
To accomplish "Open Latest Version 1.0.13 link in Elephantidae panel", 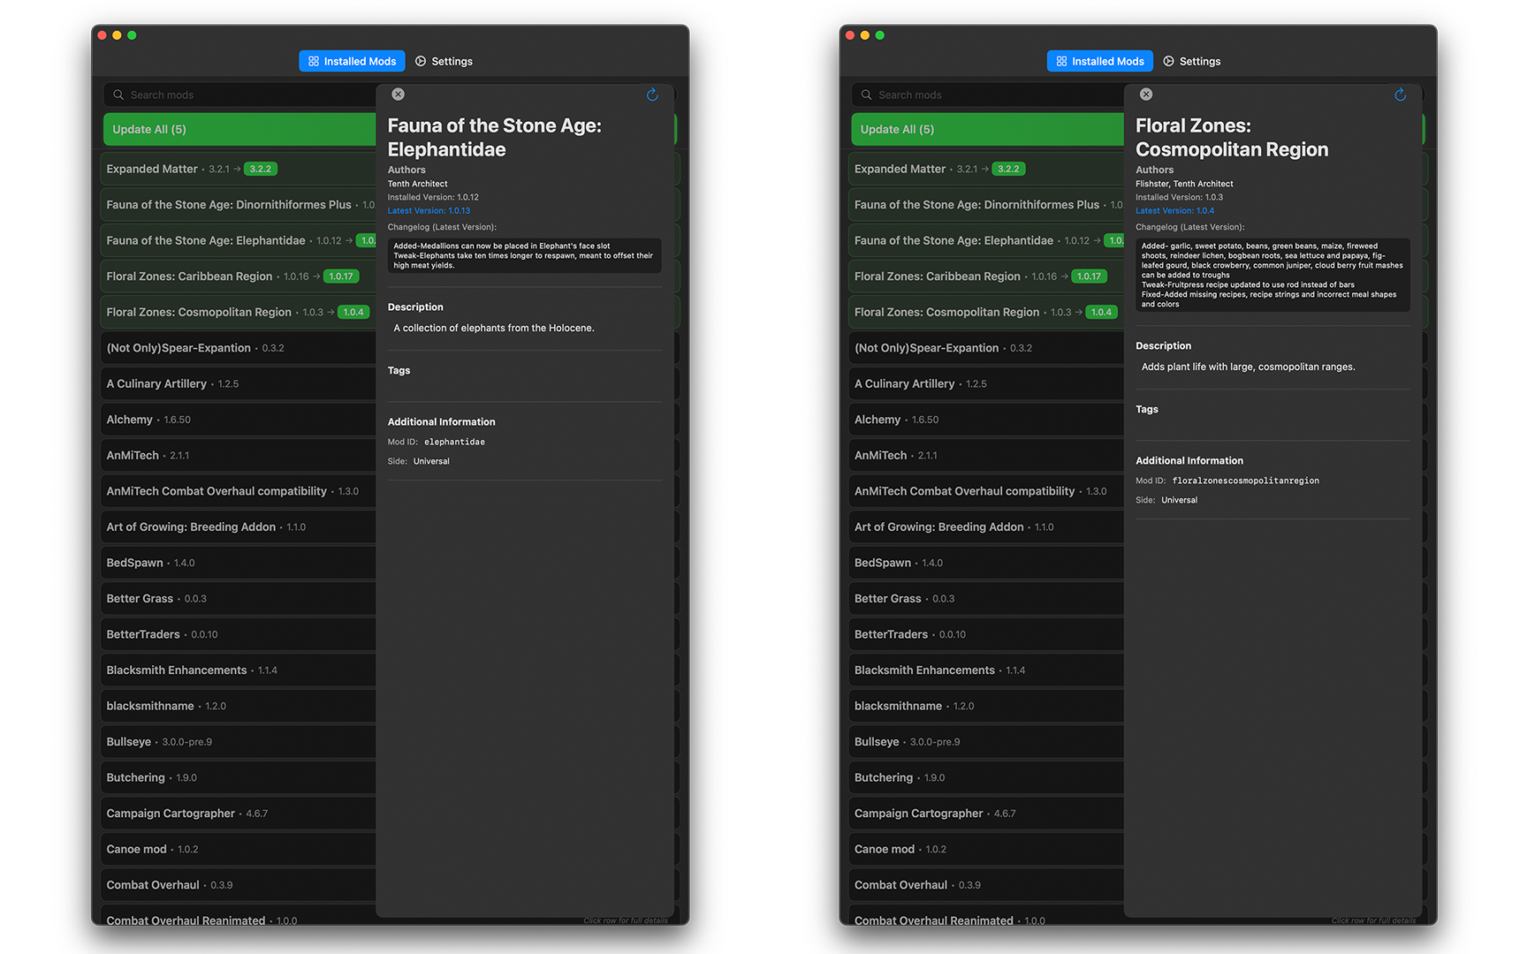I will tap(429, 211).
